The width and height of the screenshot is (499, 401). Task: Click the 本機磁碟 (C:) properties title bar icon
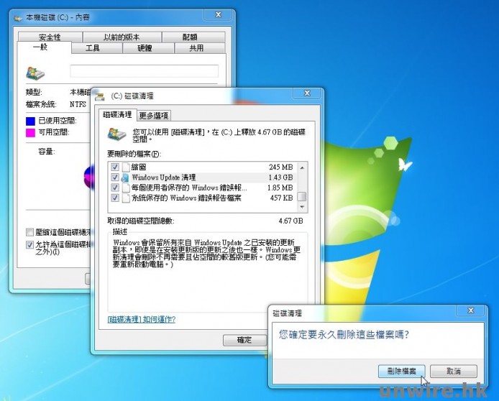click(17, 17)
